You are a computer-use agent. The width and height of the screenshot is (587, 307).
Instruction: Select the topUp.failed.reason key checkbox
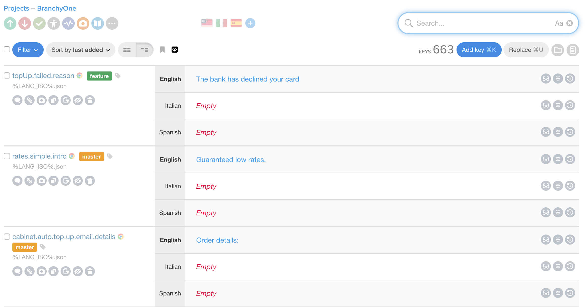[x=7, y=75]
